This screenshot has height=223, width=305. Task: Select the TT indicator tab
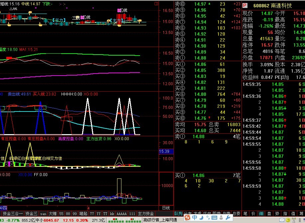[x=105, y=214]
